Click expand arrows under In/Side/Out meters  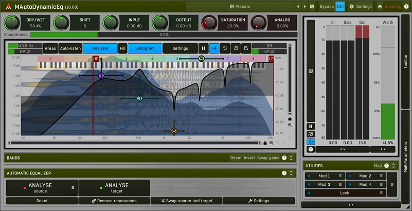pyautogui.click(x=343, y=149)
